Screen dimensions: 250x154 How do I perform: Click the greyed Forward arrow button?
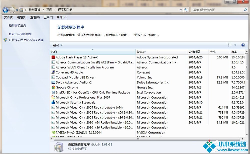pos(12,10)
